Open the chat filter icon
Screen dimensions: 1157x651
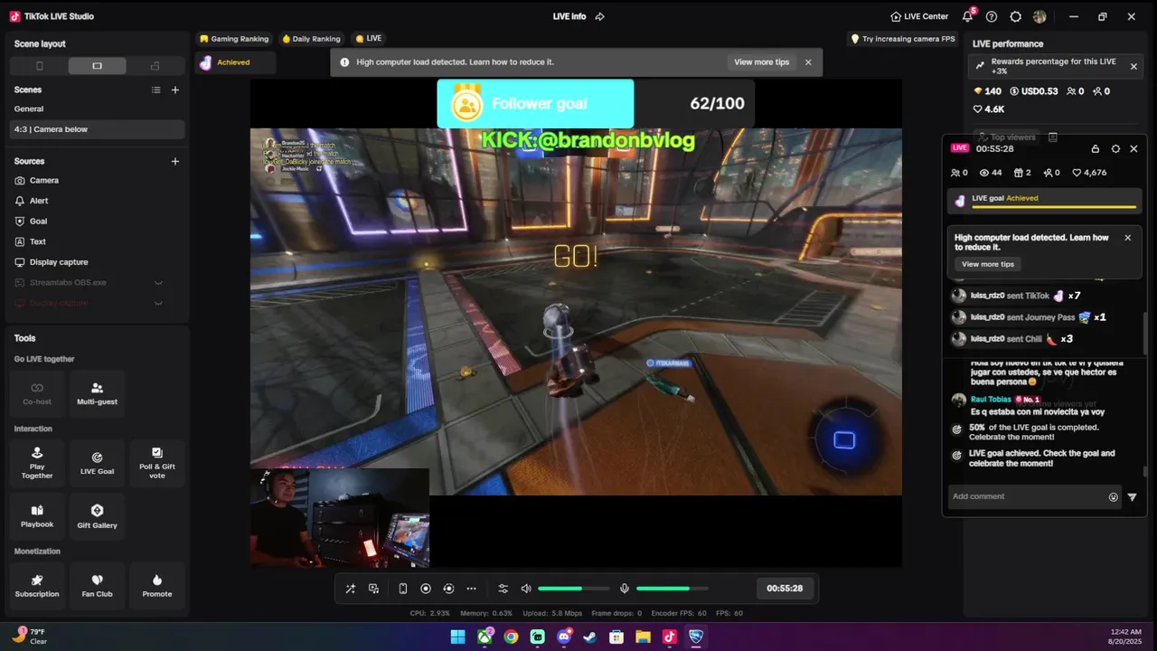point(1133,496)
